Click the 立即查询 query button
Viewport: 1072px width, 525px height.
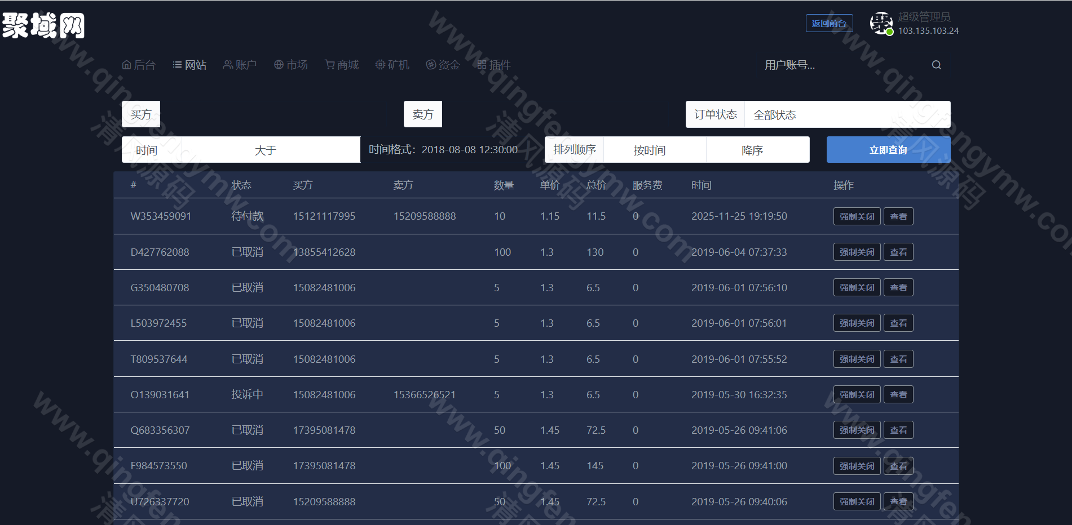[x=888, y=149]
